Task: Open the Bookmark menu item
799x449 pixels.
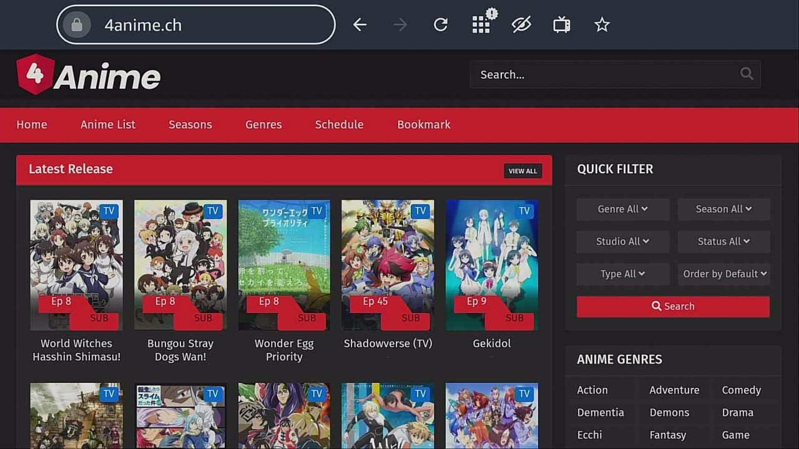Action: 424,124
